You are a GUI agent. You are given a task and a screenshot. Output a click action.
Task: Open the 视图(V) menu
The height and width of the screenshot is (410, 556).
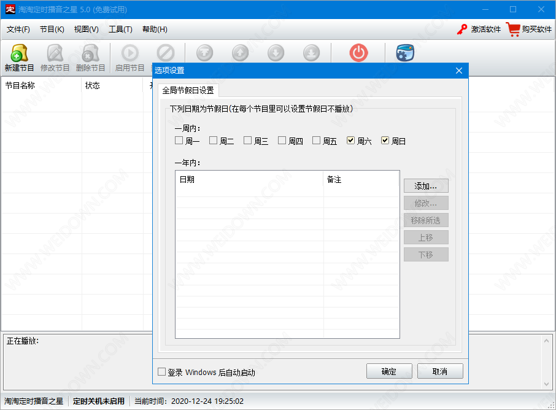point(86,29)
